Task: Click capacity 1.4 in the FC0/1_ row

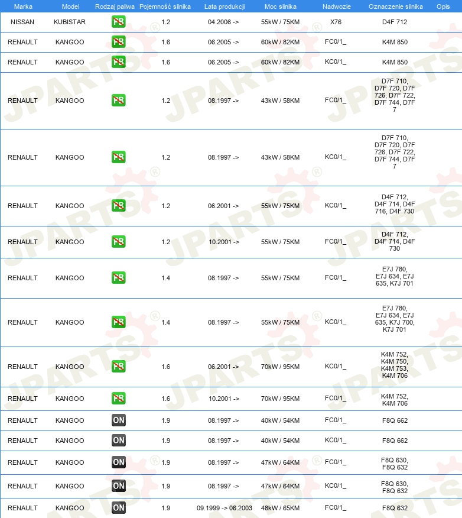Action: 166,278
